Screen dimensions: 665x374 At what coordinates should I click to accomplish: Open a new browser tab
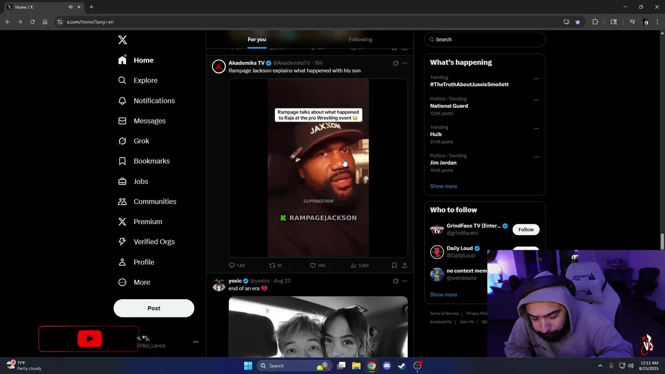click(91, 7)
